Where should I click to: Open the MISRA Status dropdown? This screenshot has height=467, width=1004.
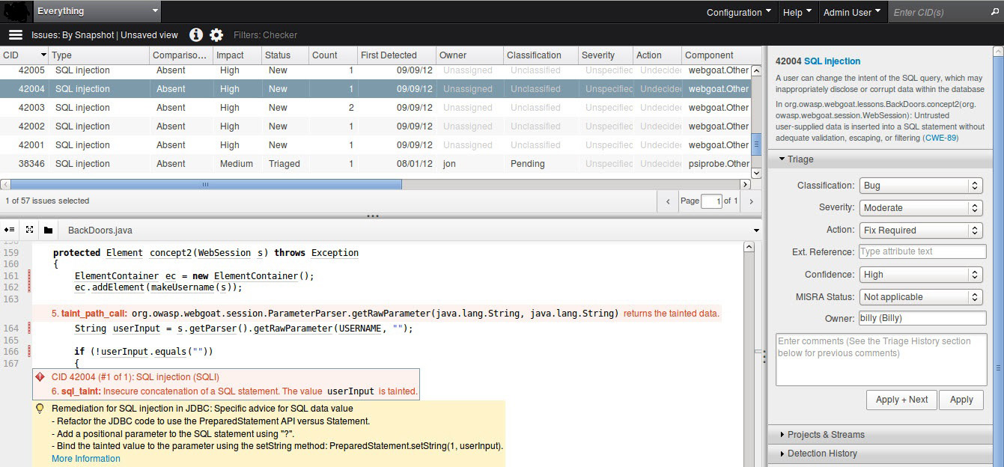[920, 297]
